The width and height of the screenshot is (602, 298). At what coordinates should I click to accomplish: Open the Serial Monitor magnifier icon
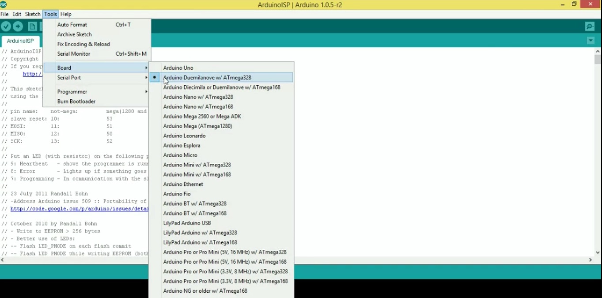pos(590,26)
